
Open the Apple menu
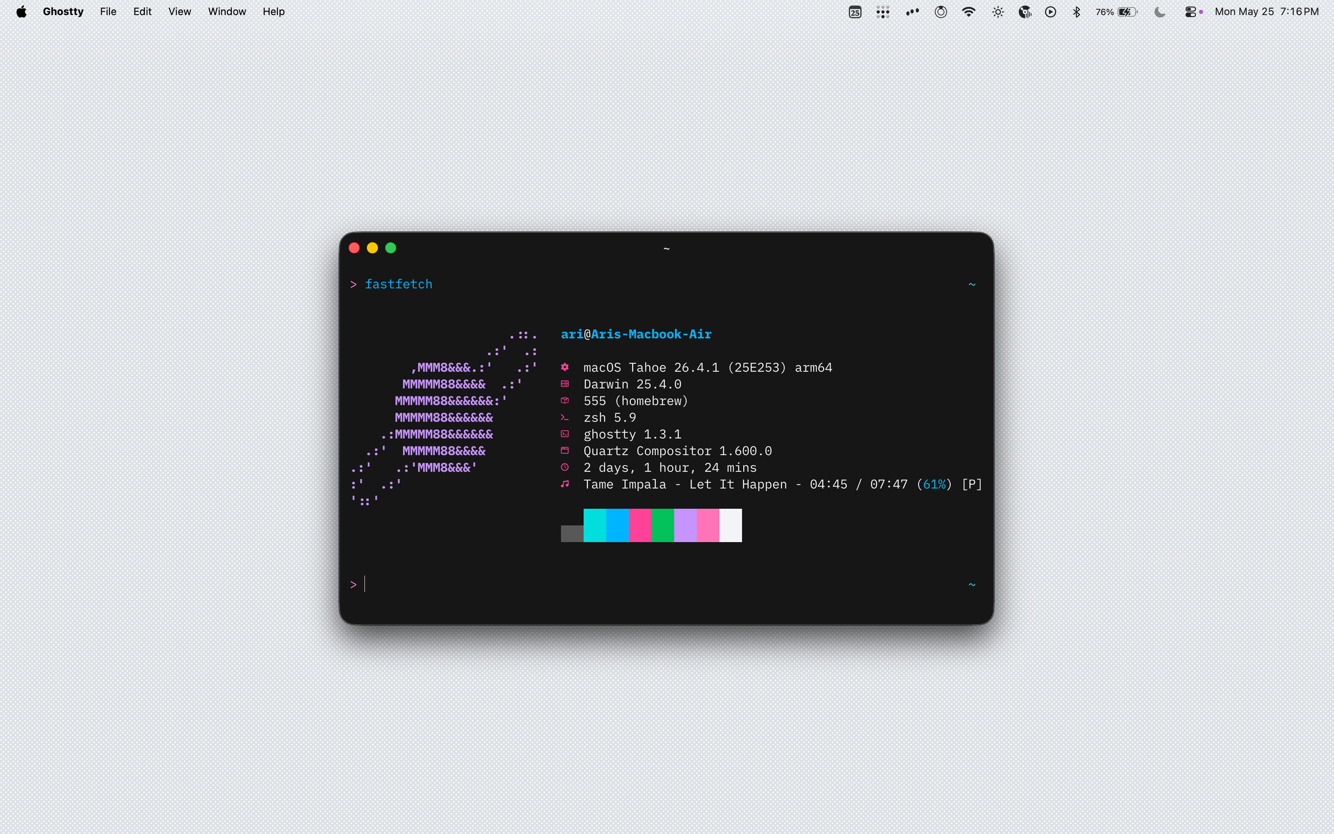point(21,12)
